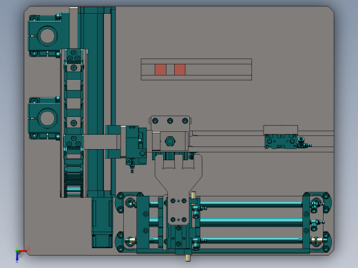This screenshot has width=358, height=268.
Task: Select the hex nut on the central block
Action: point(169,141)
